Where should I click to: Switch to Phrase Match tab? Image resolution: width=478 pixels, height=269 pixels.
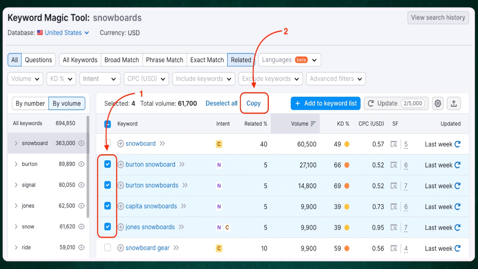165,60
